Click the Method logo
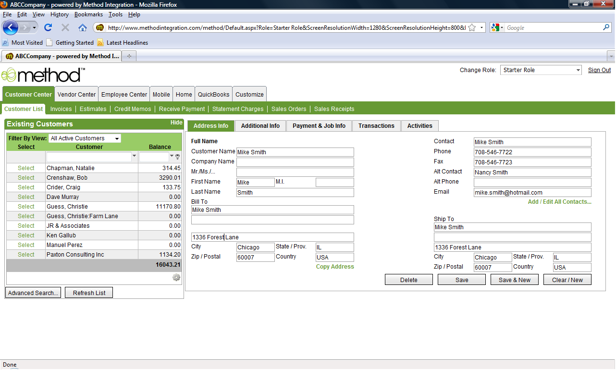Screen dimensions: 616x370 43,75
